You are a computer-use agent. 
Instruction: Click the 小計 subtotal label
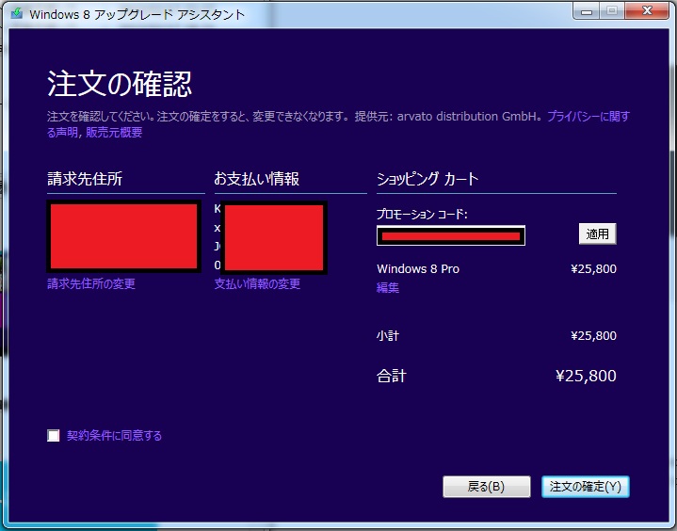coord(388,336)
